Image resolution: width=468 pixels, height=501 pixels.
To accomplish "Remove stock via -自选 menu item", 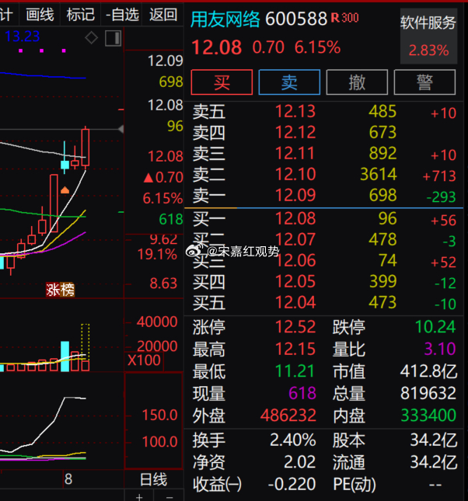I will (x=122, y=15).
